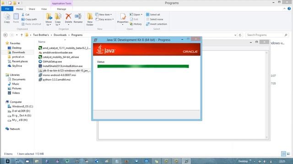Viewport: 293px width, 164px height.
Task: Click Invert selection in ribbon
Action: pyautogui.click(x=157, y=24)
